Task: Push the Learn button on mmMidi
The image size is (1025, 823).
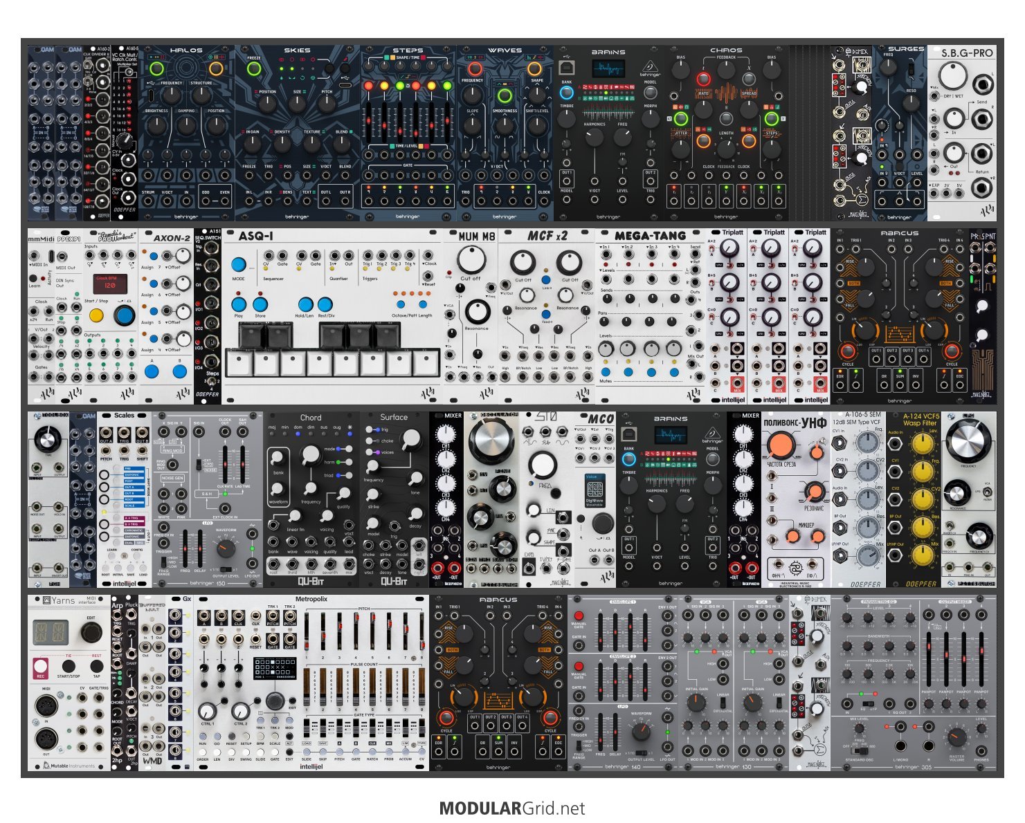Action: pos(34,278)
